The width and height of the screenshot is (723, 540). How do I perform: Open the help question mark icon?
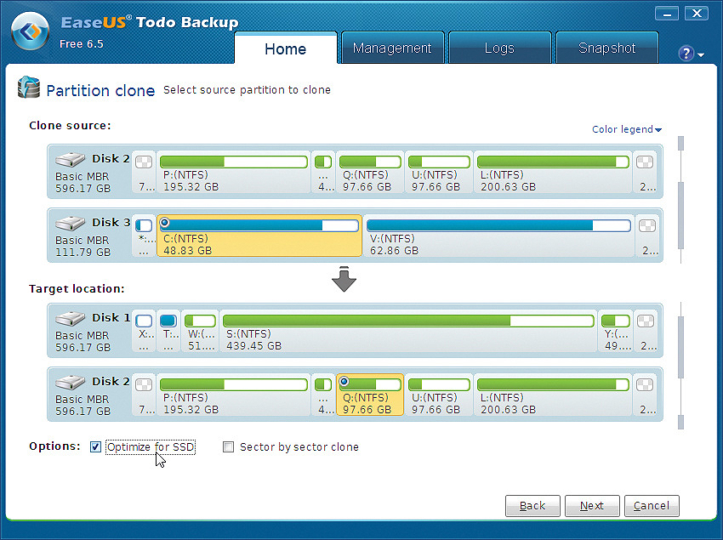(x=686, y=53)
